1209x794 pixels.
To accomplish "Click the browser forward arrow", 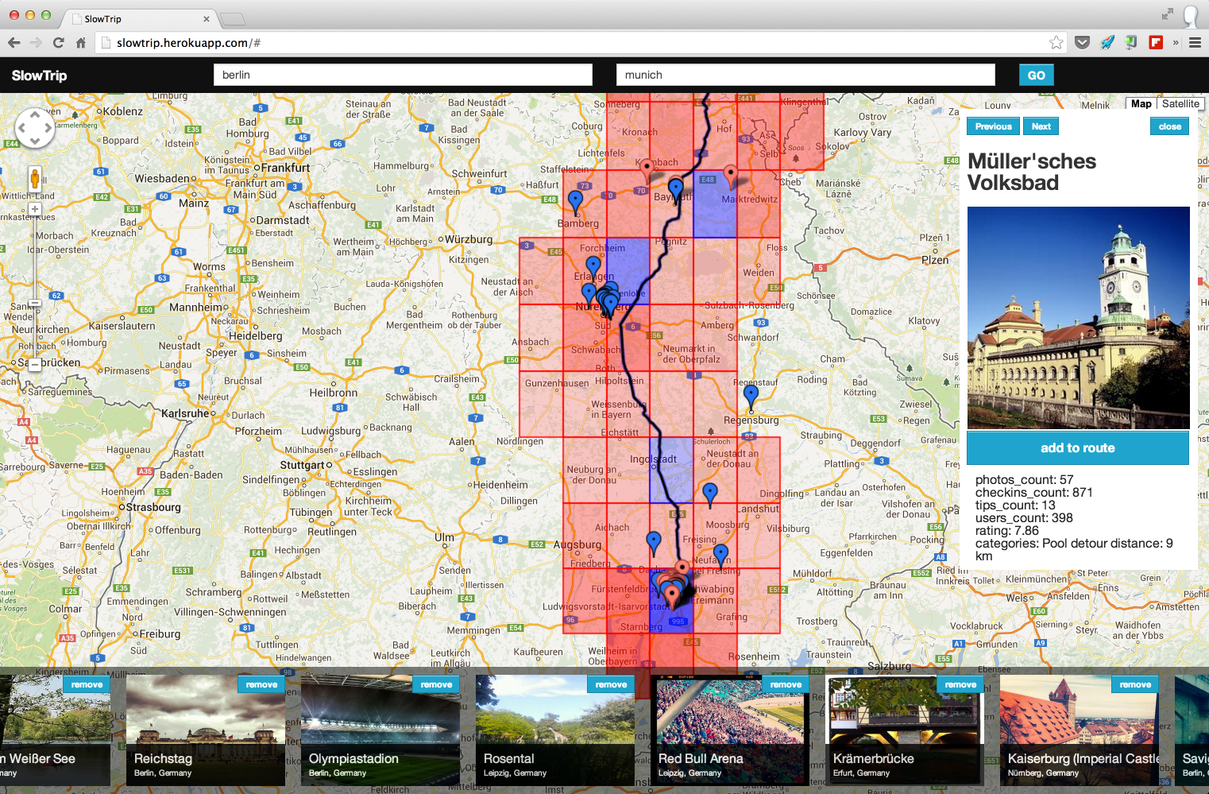I will (36, 43).
